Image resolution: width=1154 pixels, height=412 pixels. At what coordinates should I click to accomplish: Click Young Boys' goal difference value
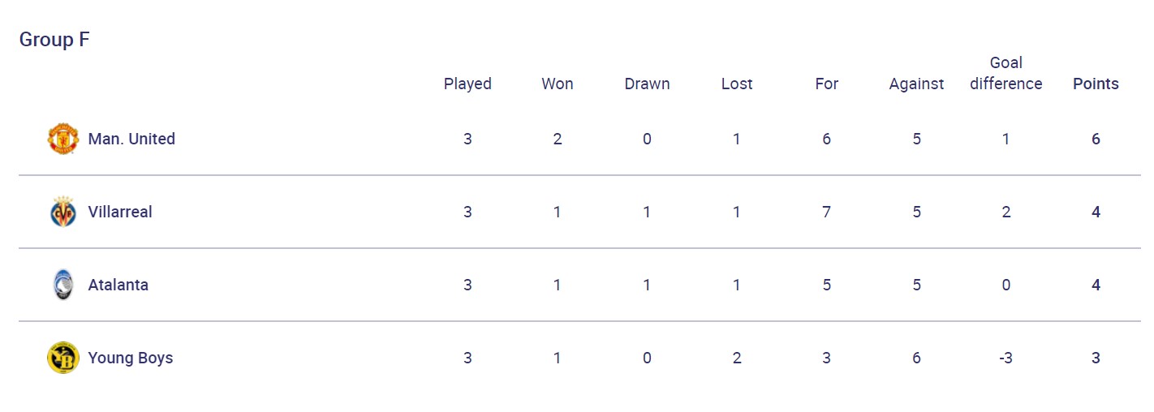pos(1006,358)
